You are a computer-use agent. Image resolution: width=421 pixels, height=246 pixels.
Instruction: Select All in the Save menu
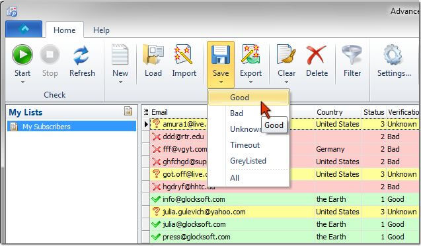235,178
